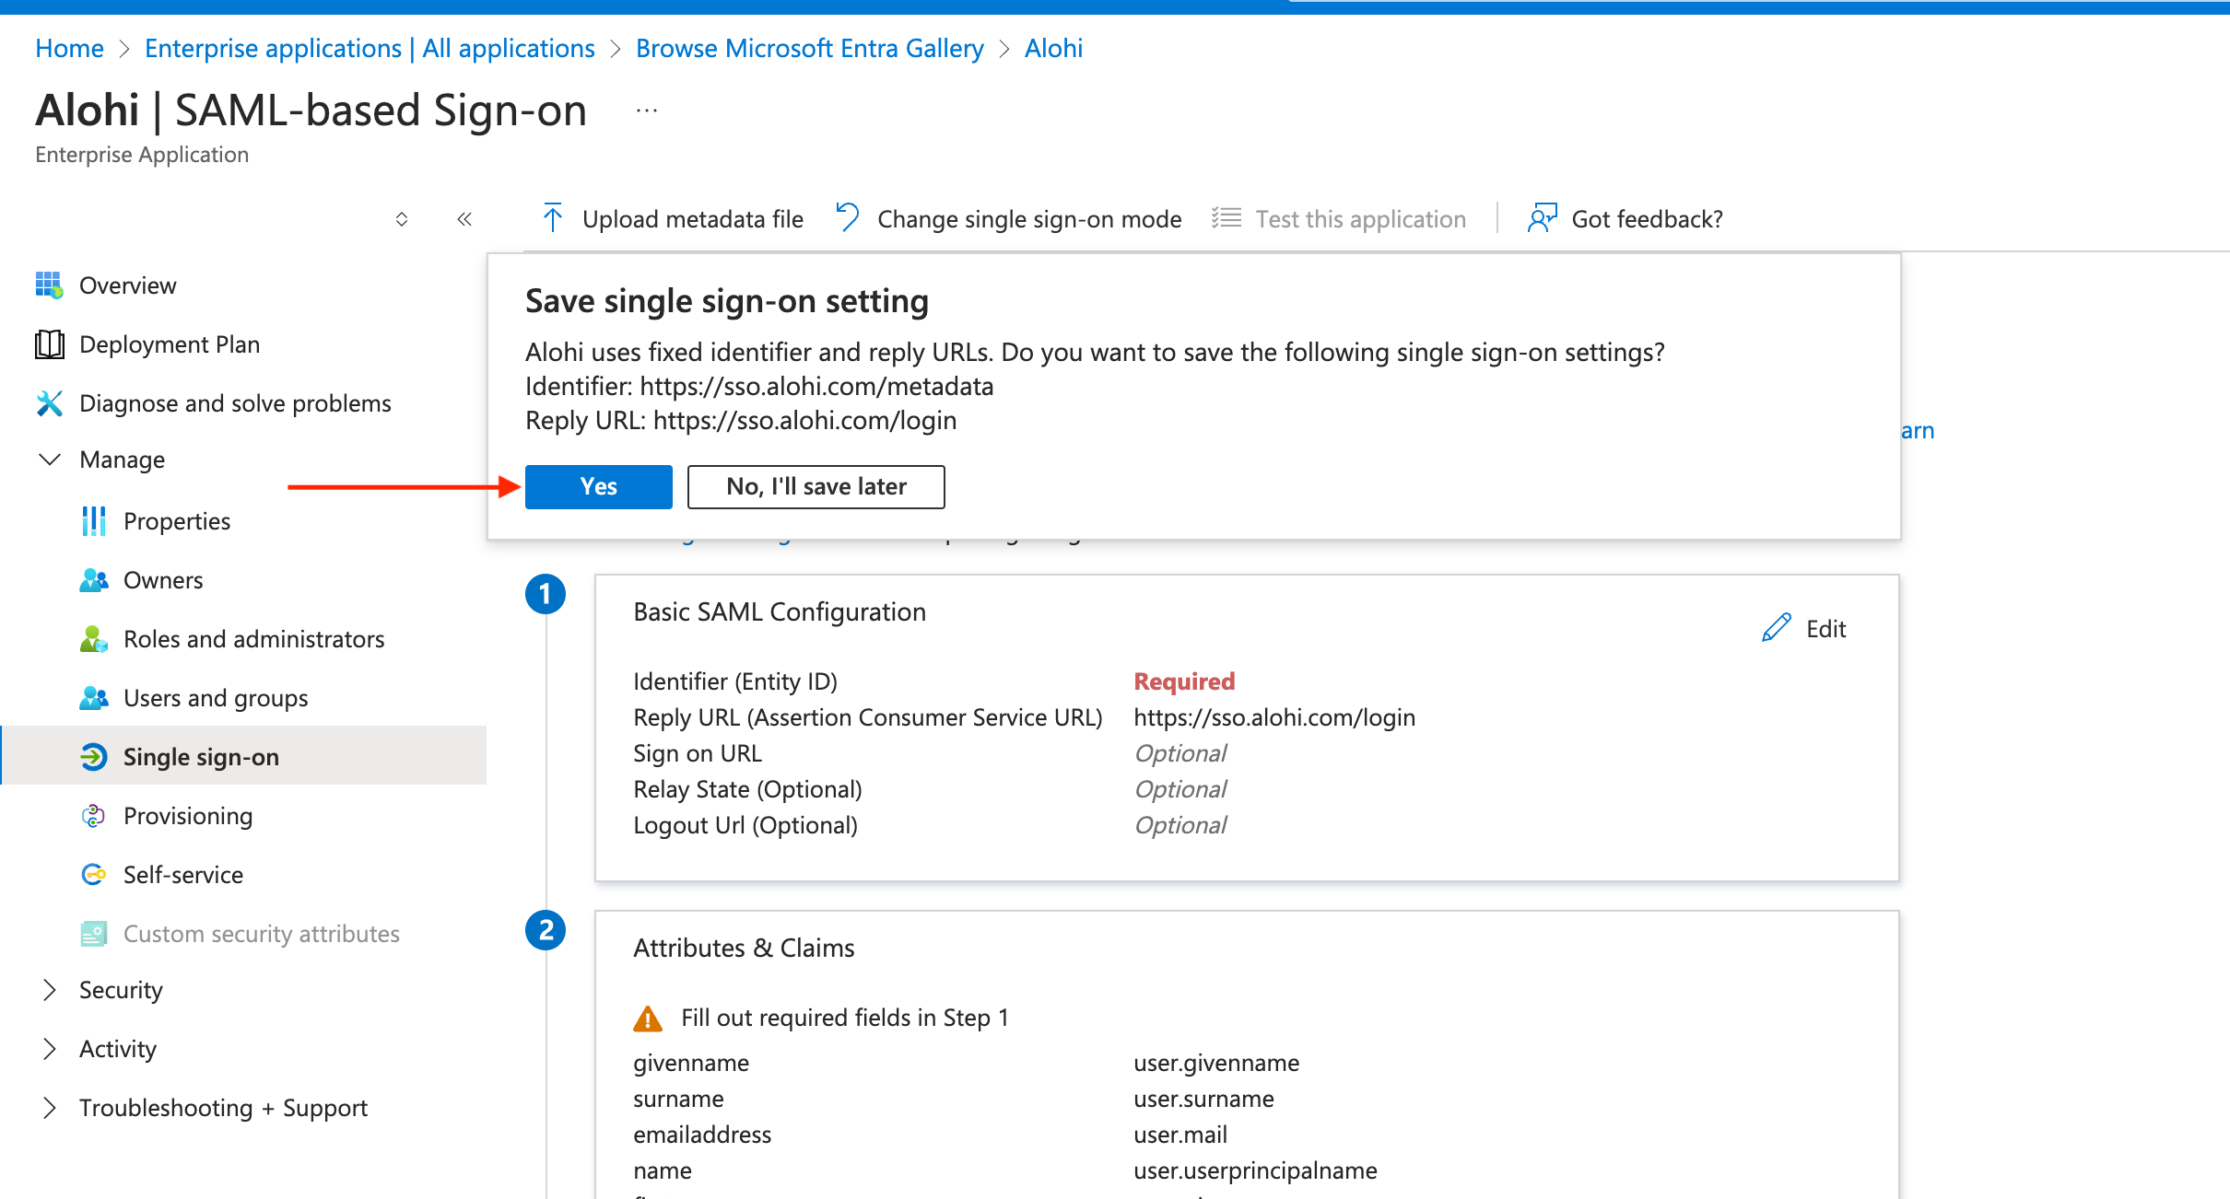The height and width of the screenshot is (1199, 2230).
Task: Click the Custom security attributes icon
Action: pyautogui.click(x=94, y=934)
